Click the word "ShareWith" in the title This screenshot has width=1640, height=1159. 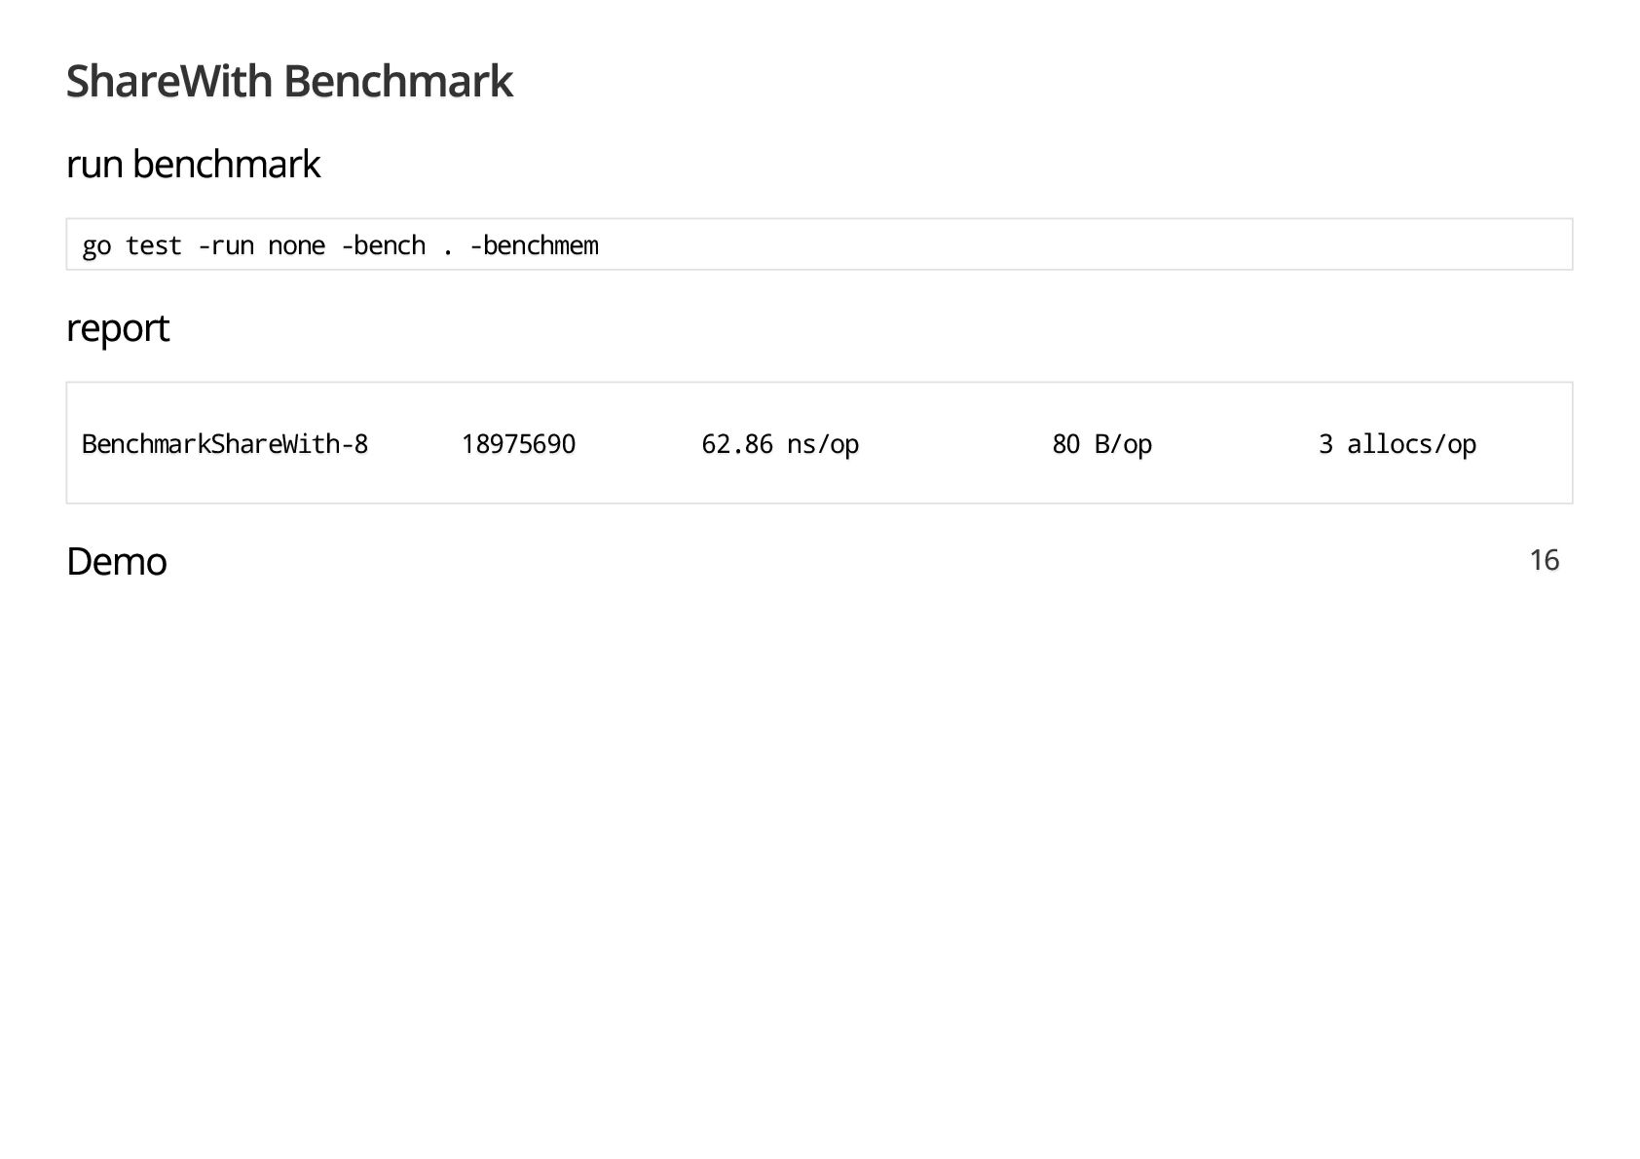(169, 81)
